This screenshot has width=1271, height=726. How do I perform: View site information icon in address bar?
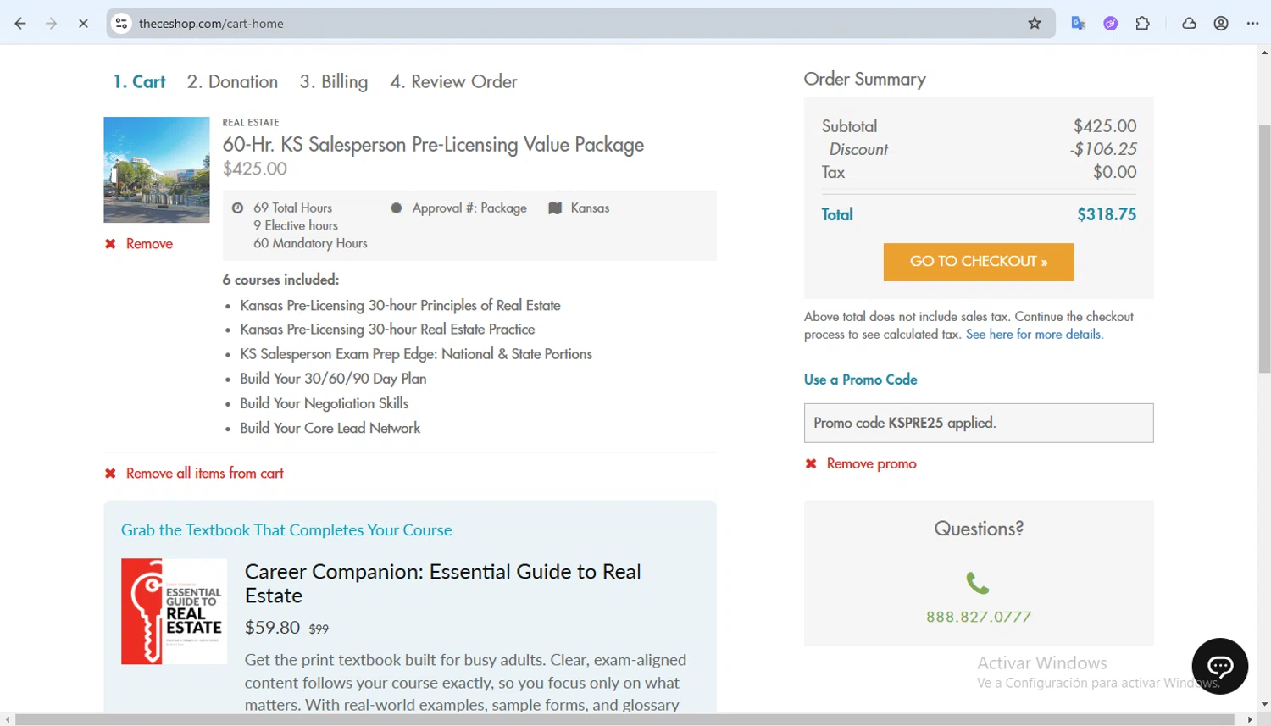point(122,24)
